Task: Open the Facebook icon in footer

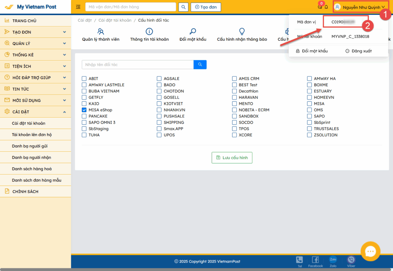Action: 315,260
